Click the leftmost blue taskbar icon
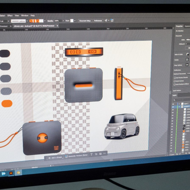190x190 pixels. click(3, 174)
